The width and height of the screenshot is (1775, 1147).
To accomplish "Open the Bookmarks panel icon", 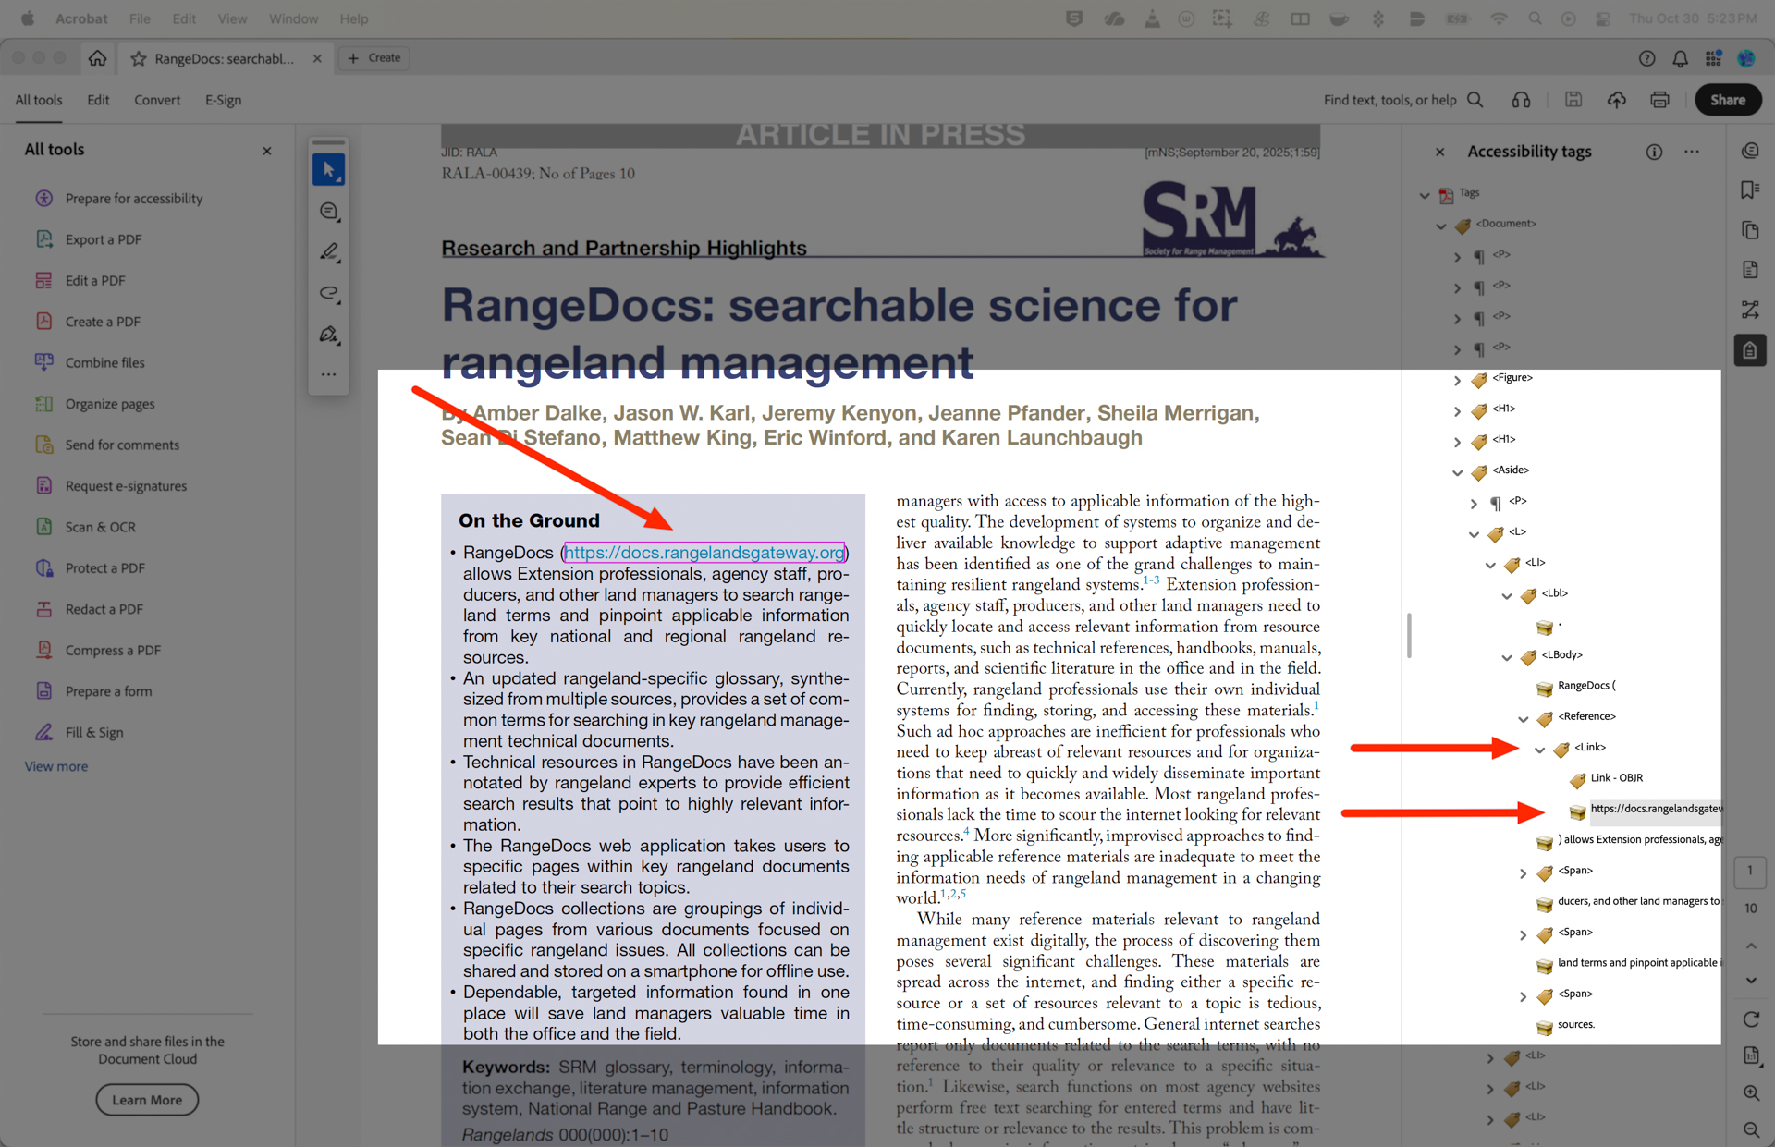I will point(1749,189).
